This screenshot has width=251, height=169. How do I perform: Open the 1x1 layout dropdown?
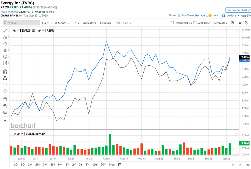tap(127, 23)
